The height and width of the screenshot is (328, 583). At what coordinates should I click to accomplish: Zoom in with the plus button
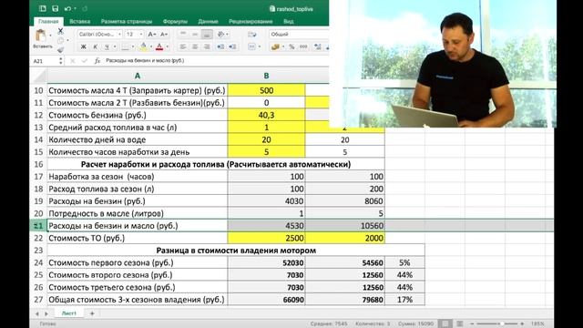pos(522,323)
